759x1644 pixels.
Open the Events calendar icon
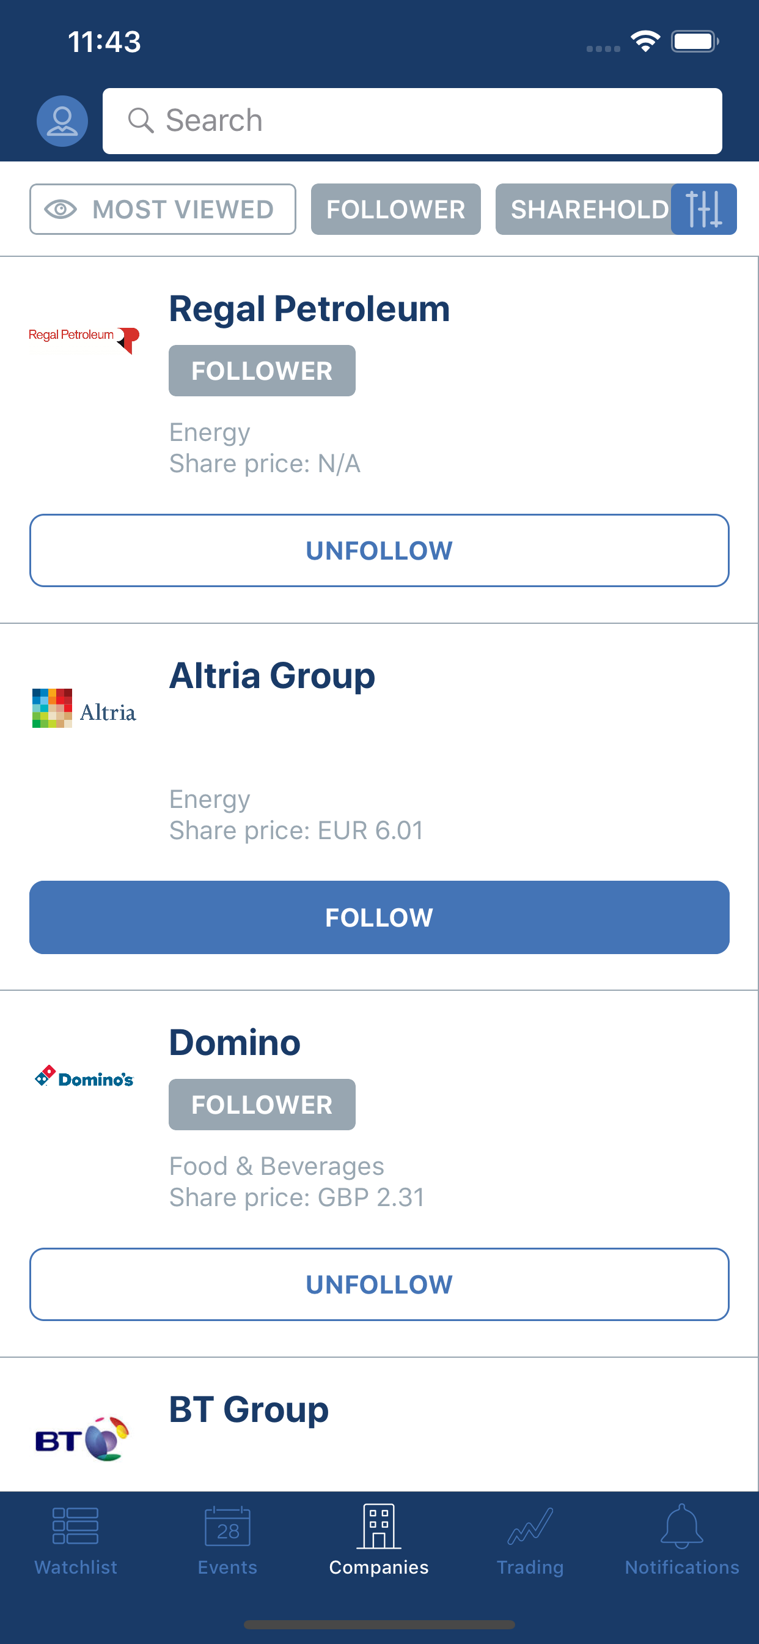click(x=227, y=1526)
